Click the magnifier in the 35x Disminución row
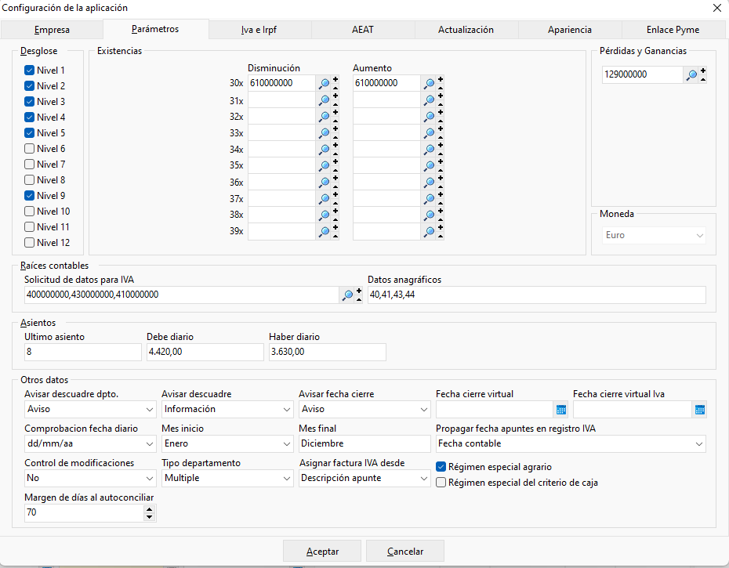The width and height of the screenshot is (729, 568). (324, 166)
